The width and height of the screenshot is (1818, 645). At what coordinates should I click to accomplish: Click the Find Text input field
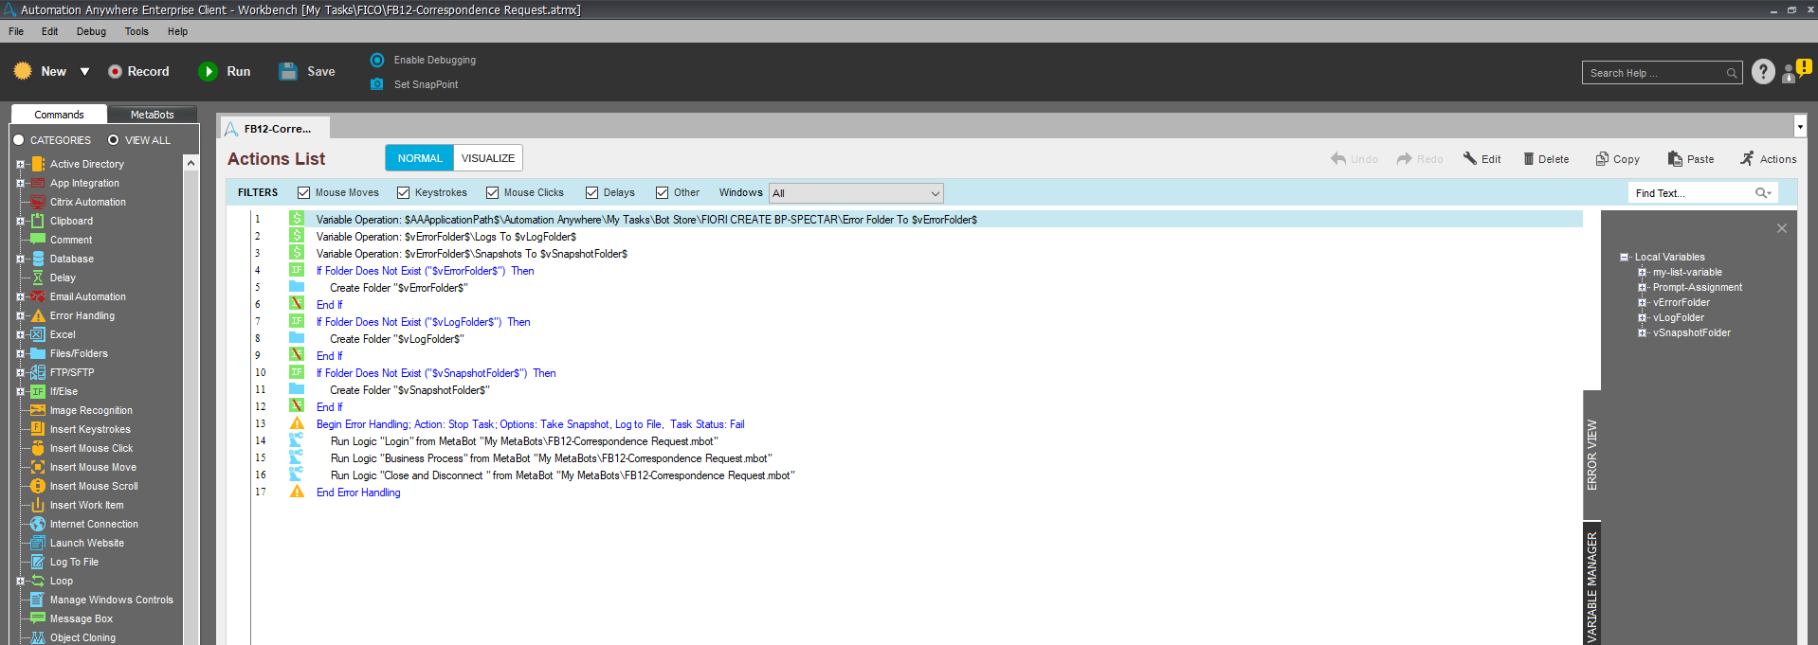coord(1692,193)
